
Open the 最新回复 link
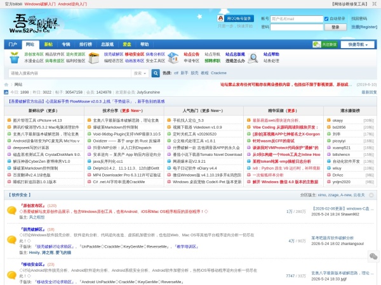370,92
